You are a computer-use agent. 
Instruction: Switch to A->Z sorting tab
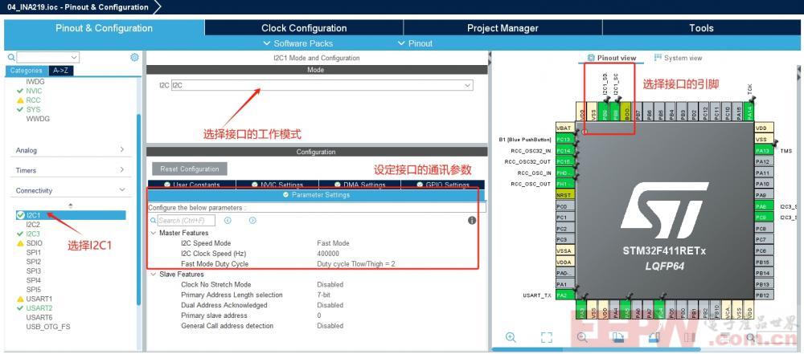(62, 71)
